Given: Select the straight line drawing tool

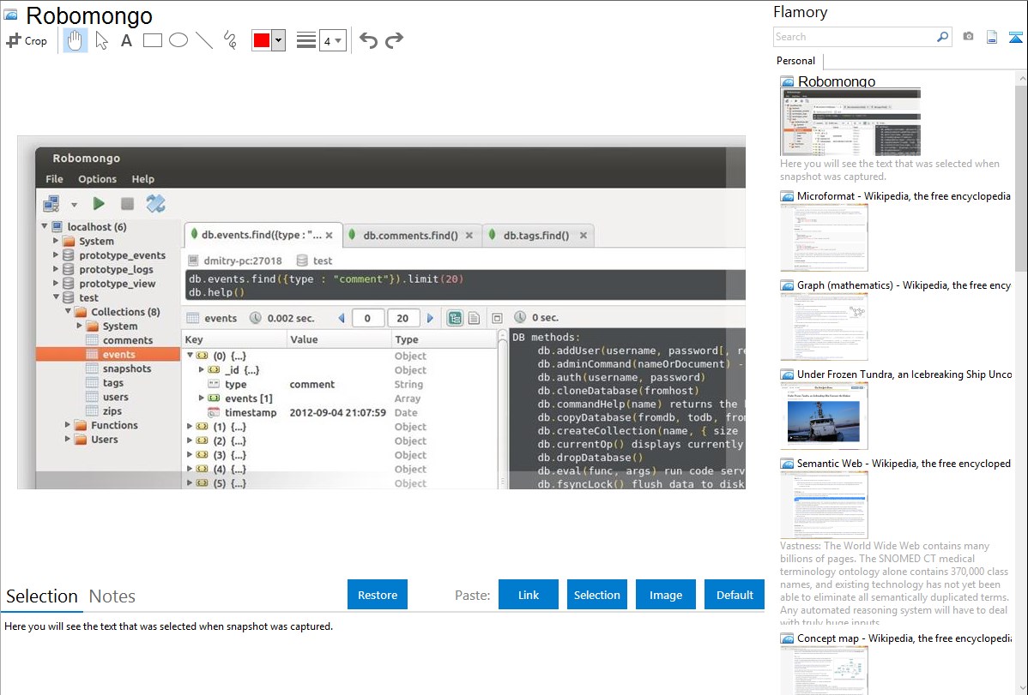Looking at the screenshot, I should pyautogui.click(x=204, y=40).
